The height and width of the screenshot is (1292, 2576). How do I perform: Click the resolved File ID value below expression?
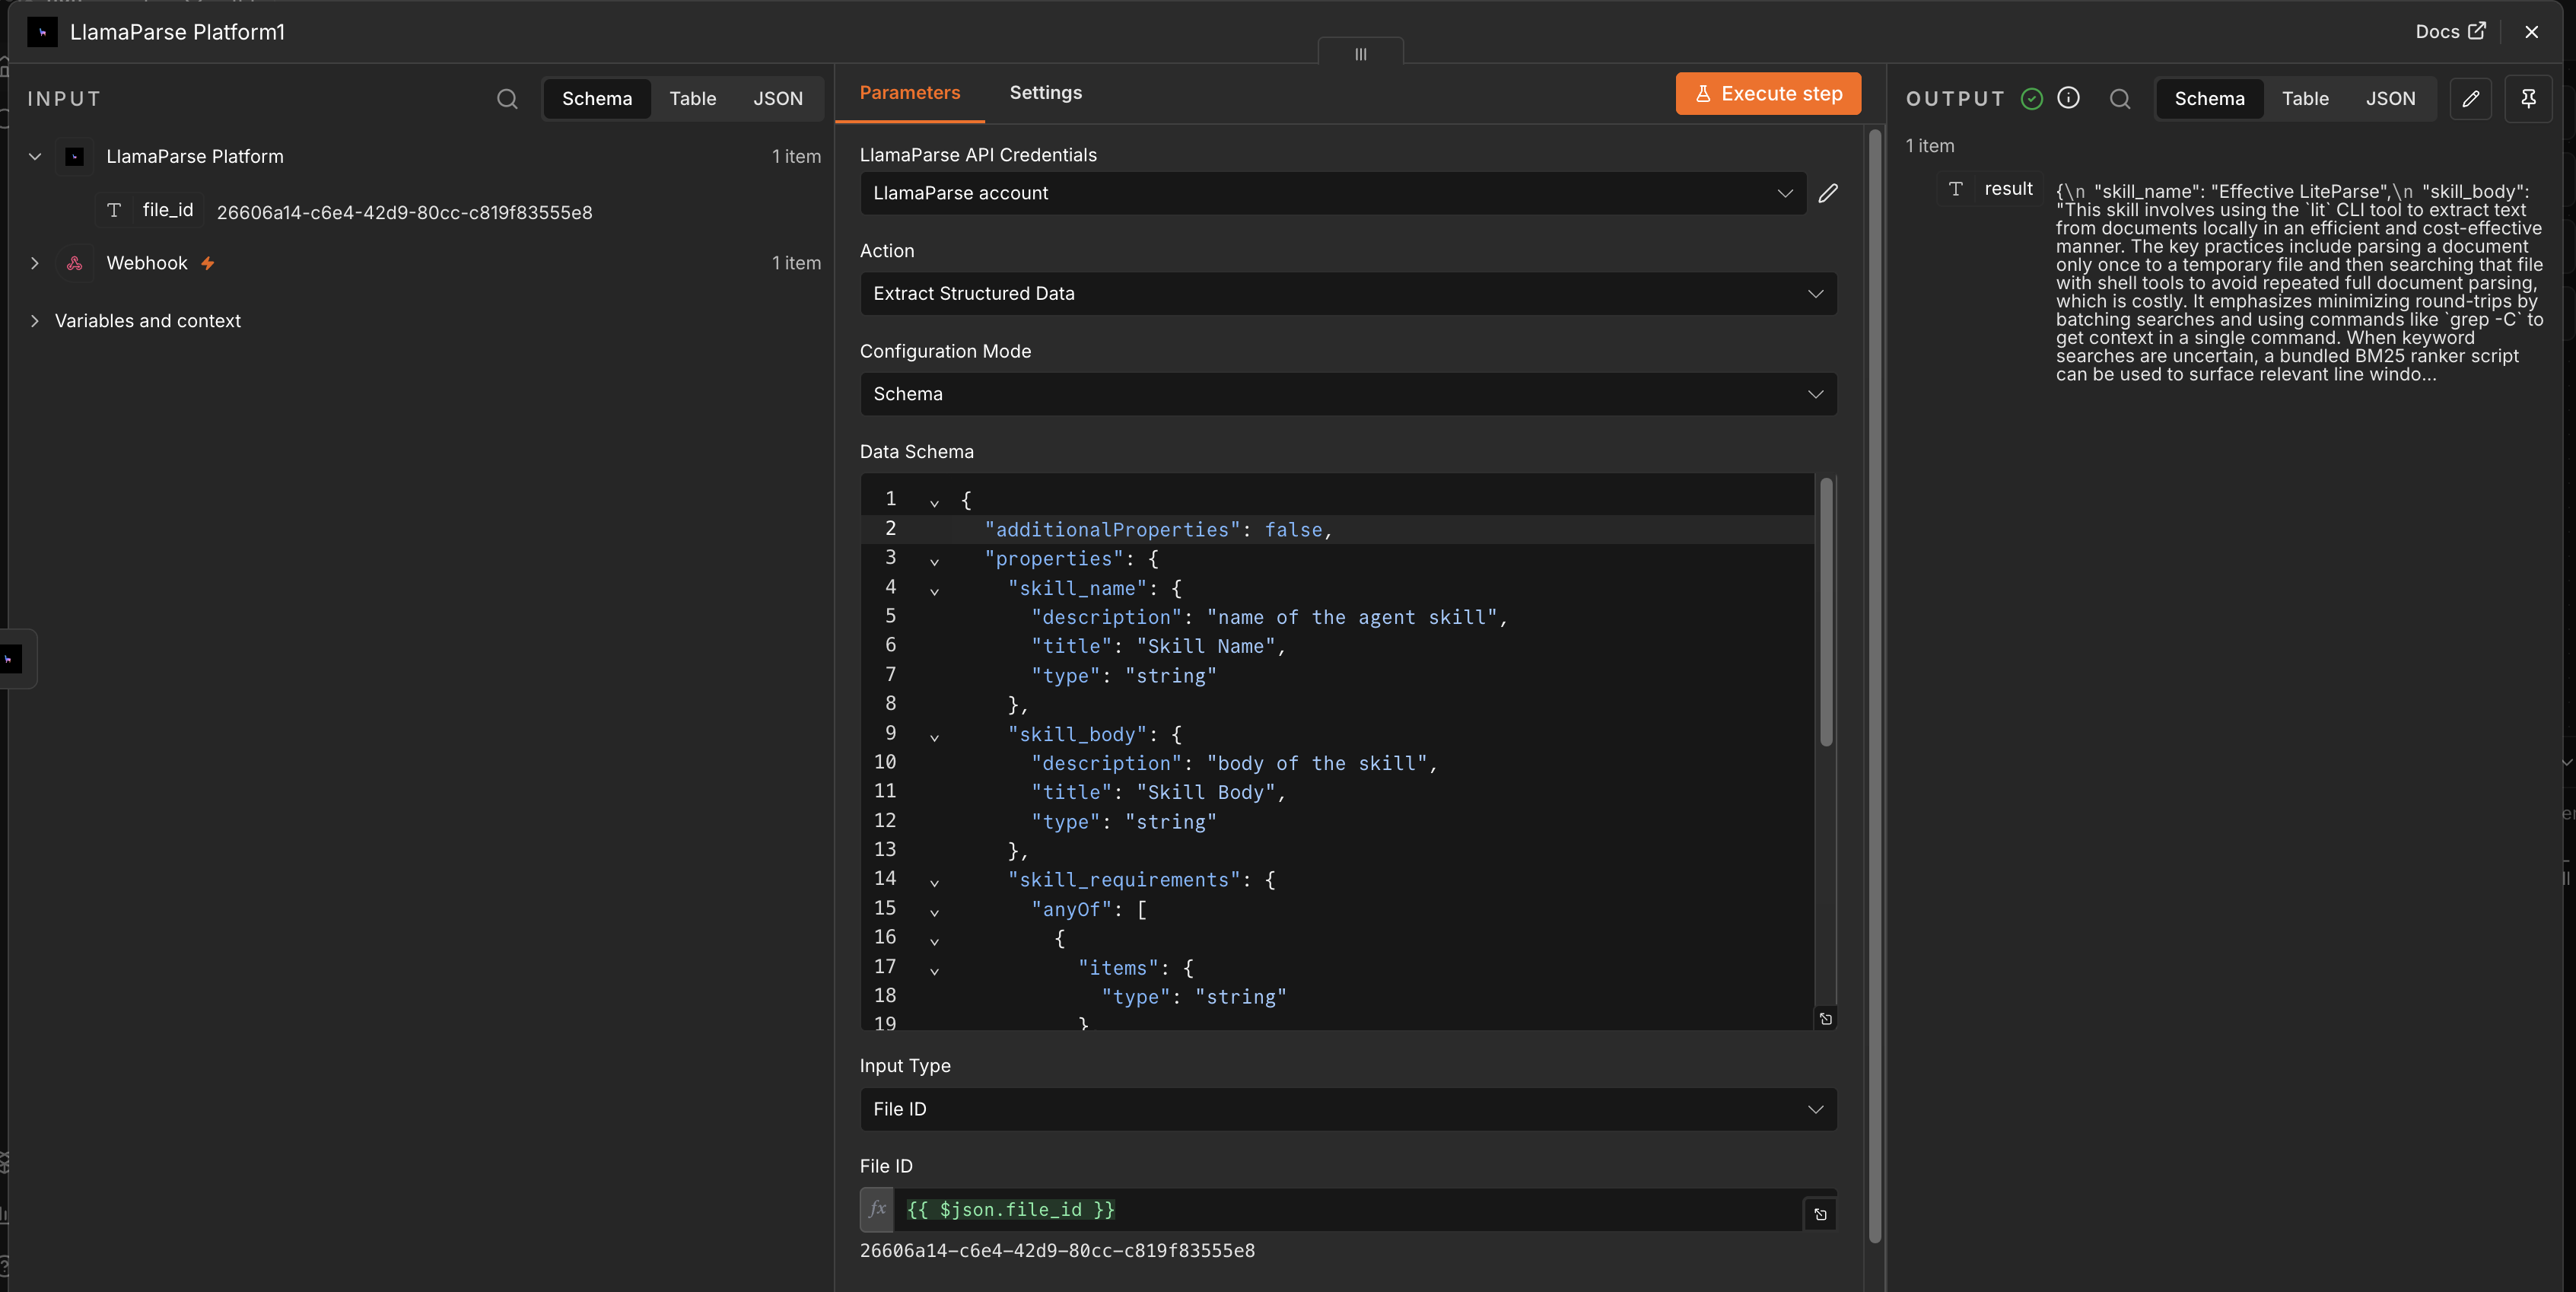pos(1057,1250)
